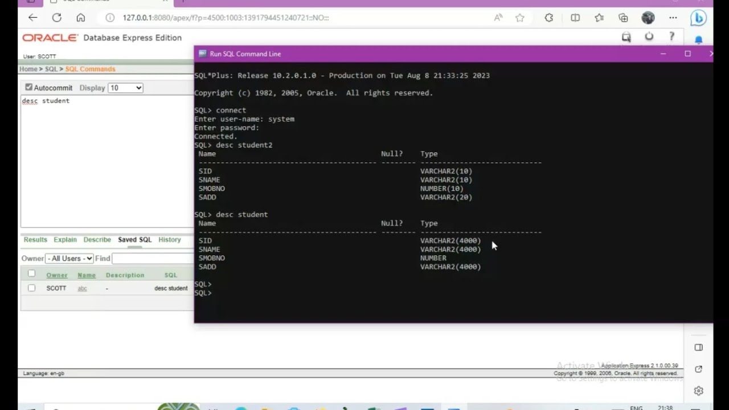The image size is (729, 410).
Task: Toggle the Autocommit checkbox
Action: 28,87
